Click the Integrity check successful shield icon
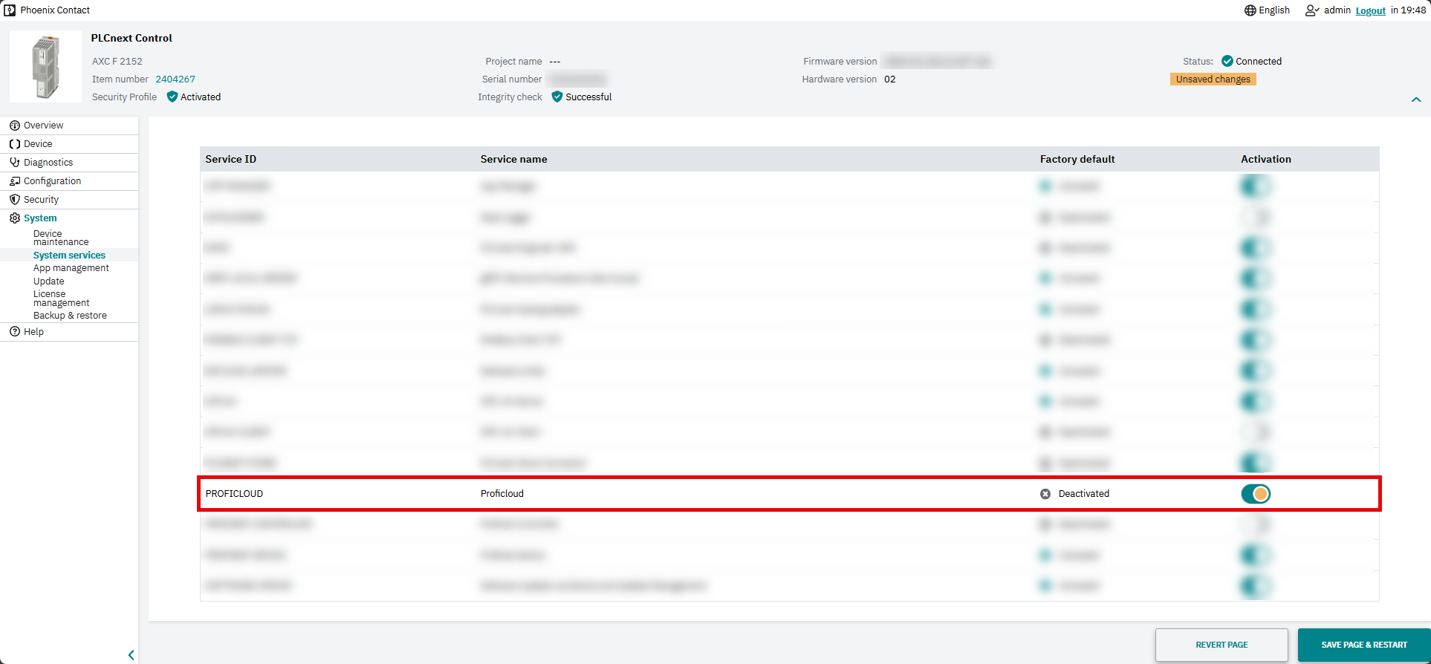 pyautogui.click(x=557, y=97)
